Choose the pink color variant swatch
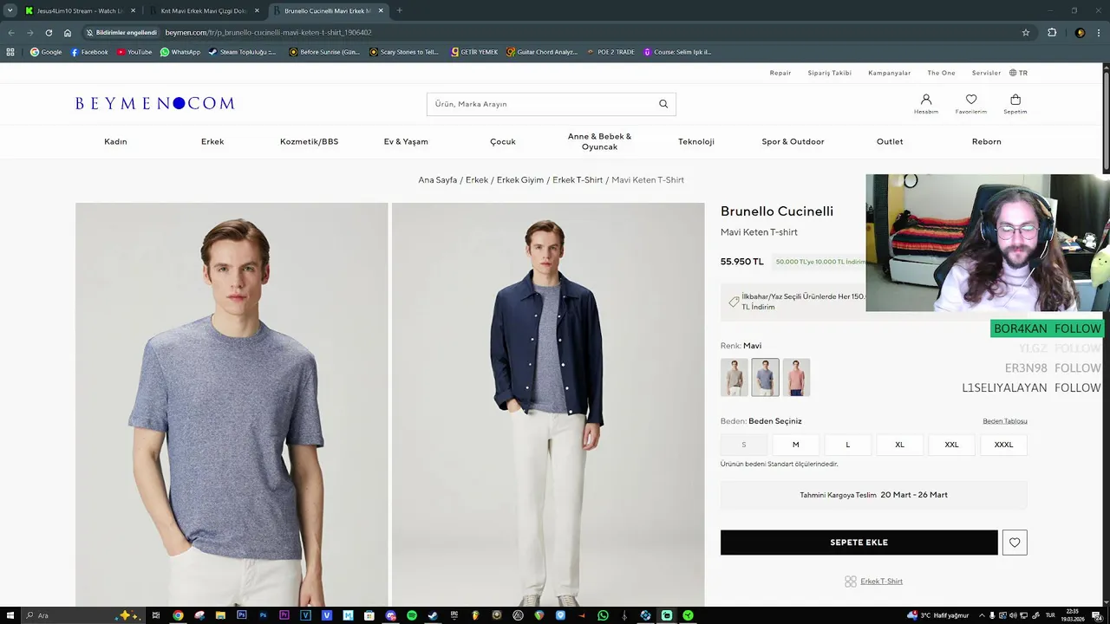This screenshot has width=1110, height=624. (x=796, y=378)
